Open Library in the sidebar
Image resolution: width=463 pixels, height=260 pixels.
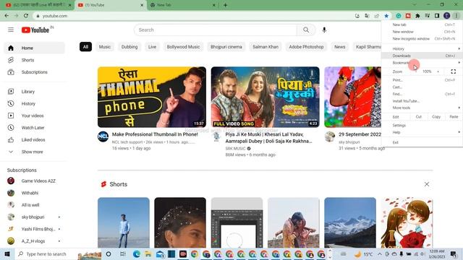[x=34, y=92]
